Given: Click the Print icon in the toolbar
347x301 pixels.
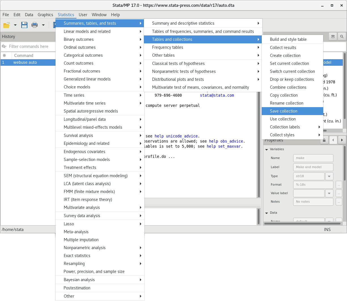Looking at the screenshot, I should 35,25.
